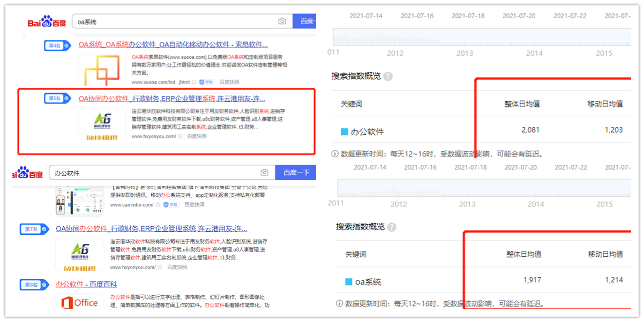This screenshot has height=322, width=644.
Task: Click the help icon beside 搜索指数概览 above 办公软件 row
Action: pyautogui.click(x=388, y=76)
